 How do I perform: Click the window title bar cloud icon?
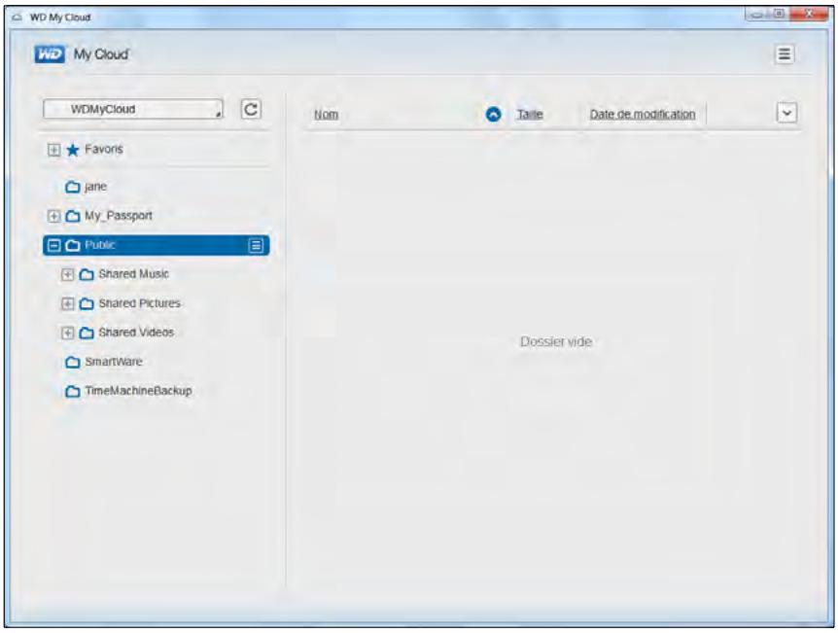point(17,18)
